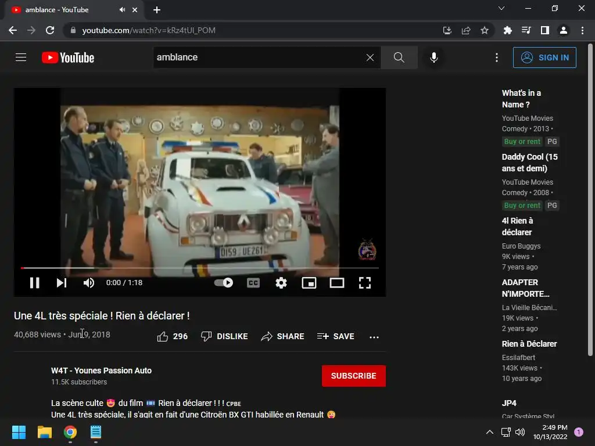This screenshot has height=446, width=595.
Task: Share this page from address bar
Action: tap(466, 30)
